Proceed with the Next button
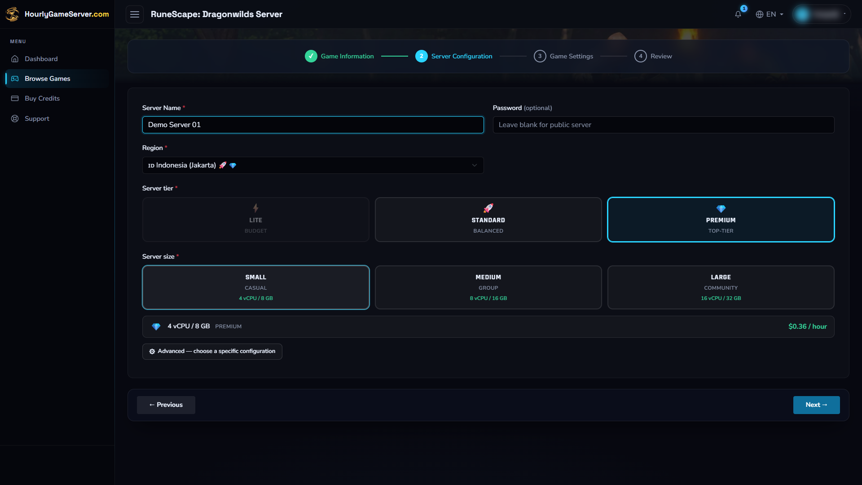This screenshot has width=862, height=485. click(x=817, y=405)
